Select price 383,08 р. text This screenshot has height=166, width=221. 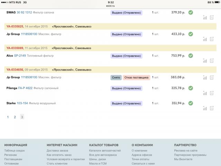[178, 77]
